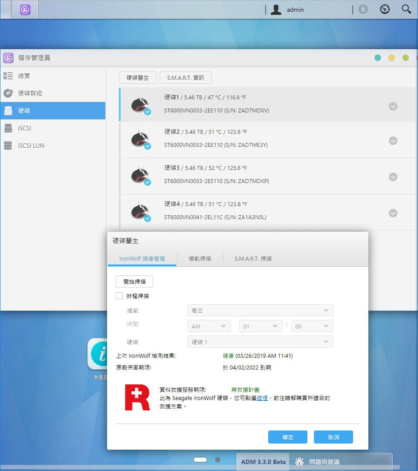This screenshot has height=471, width=418.
Task: Click the admin user profile icon
Action: pos(276,10)
